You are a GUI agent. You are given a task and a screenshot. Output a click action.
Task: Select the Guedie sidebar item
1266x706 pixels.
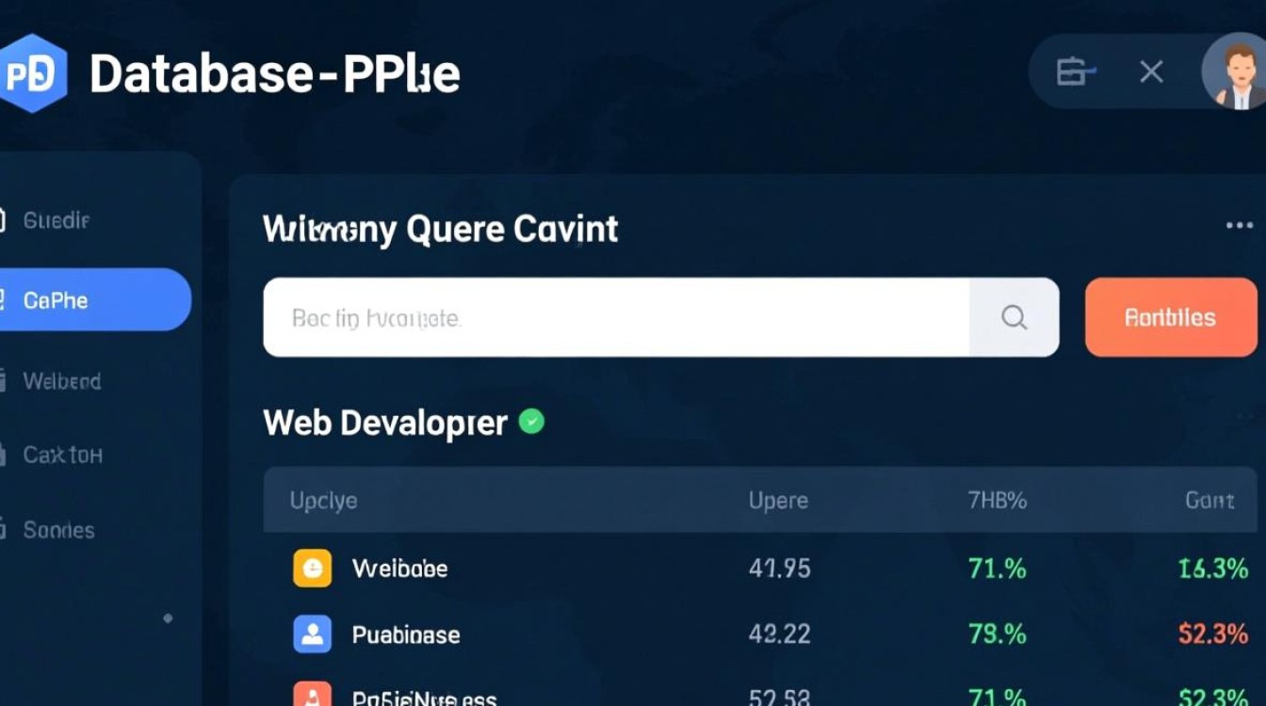click(57, 220)
